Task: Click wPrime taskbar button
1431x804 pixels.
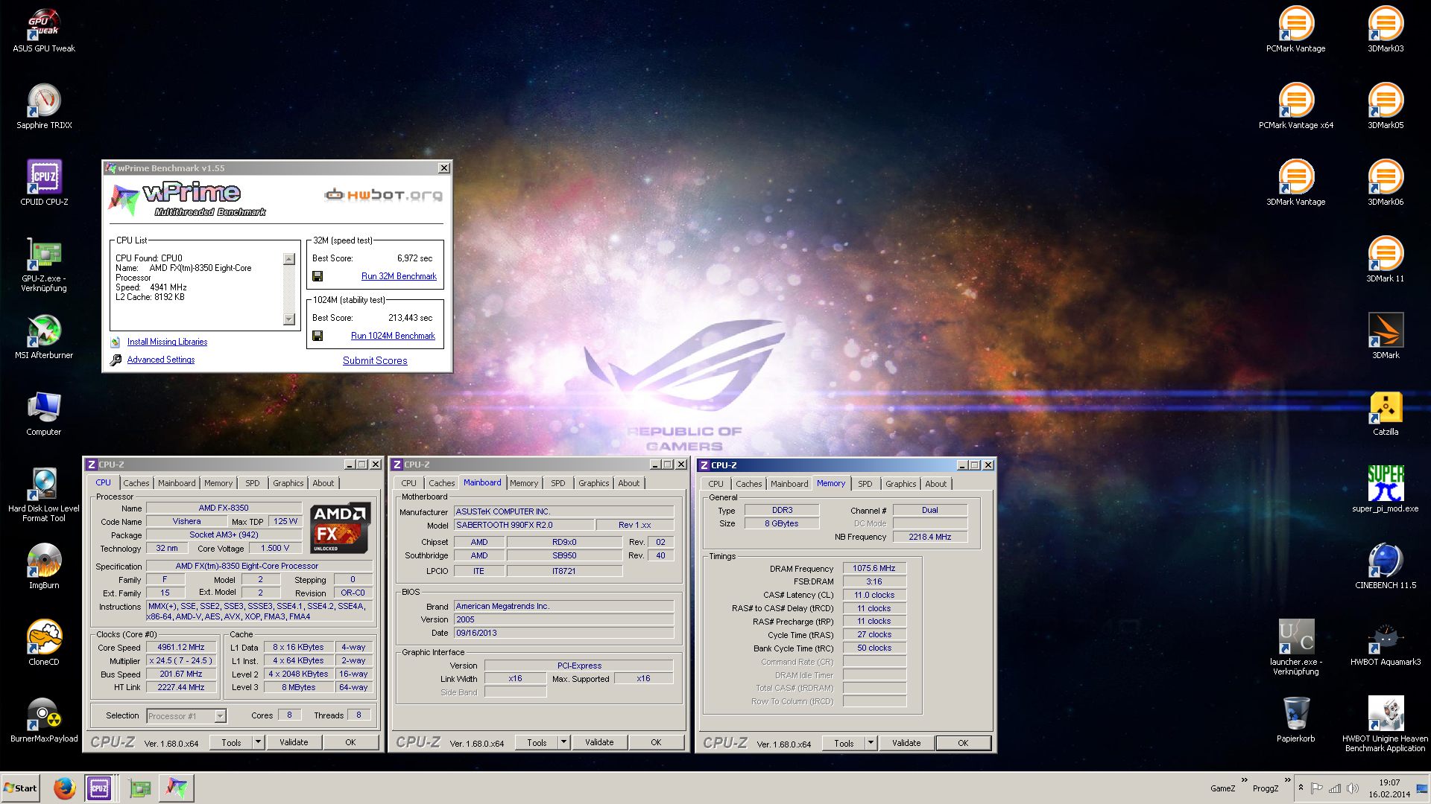Action: tap(177, 788)
